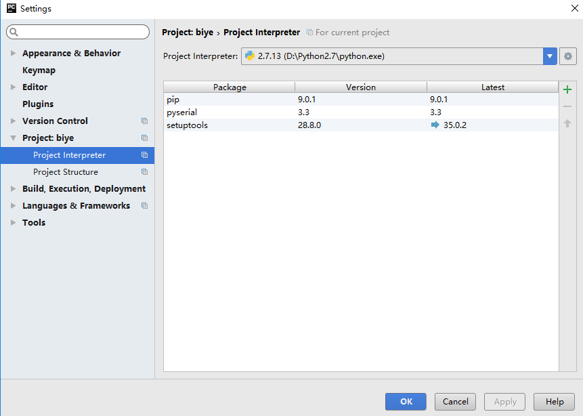
Task: Select the Editor category
Action: [x=35, y=87]
